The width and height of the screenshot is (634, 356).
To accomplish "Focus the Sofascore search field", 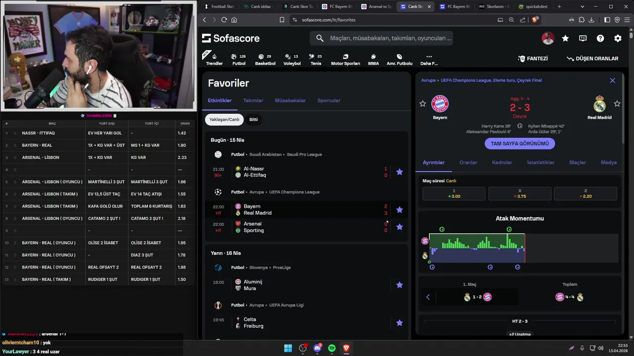I will 381,38.
